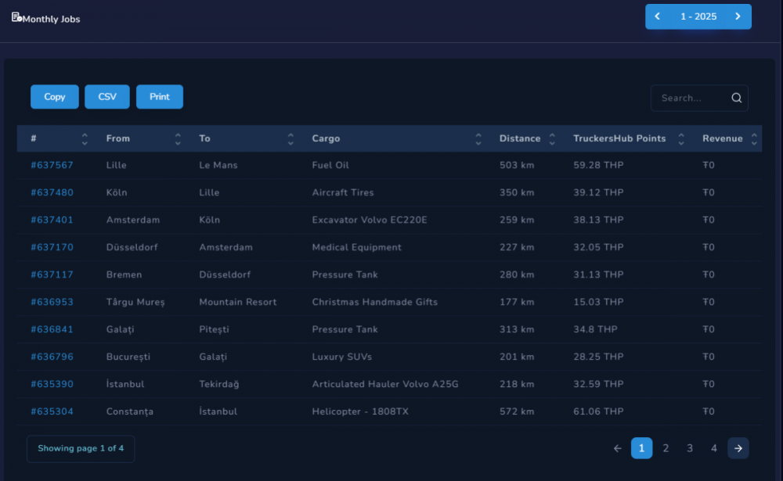The width and height of the screenshot is (783, 481).
Task: Advance to next month using right chevron
Action: click(x=738, y=16)
